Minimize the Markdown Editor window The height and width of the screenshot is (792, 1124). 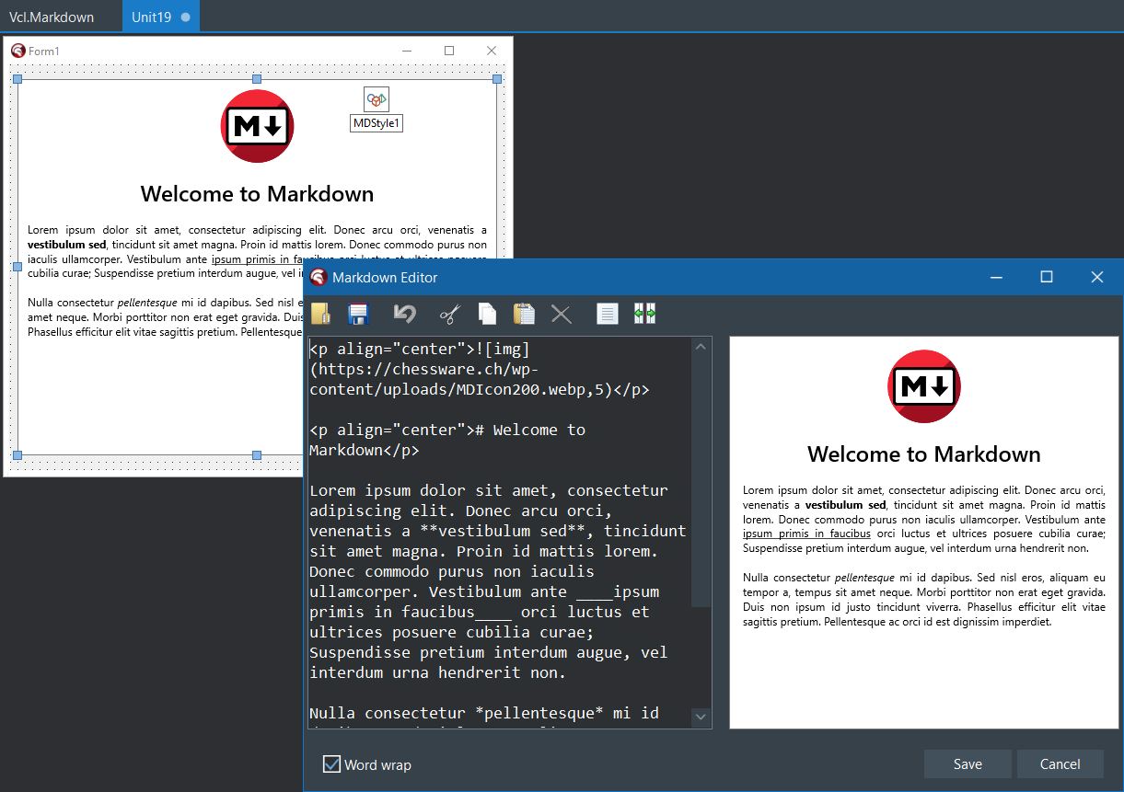996,277
